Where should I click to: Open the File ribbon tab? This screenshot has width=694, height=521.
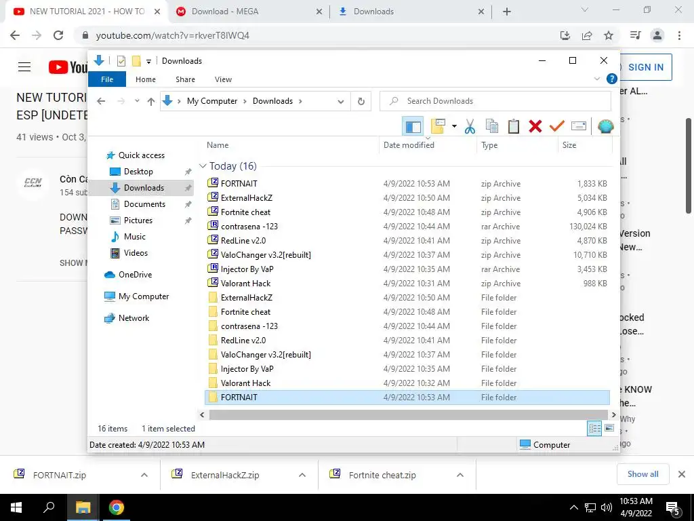pos(107,79)
